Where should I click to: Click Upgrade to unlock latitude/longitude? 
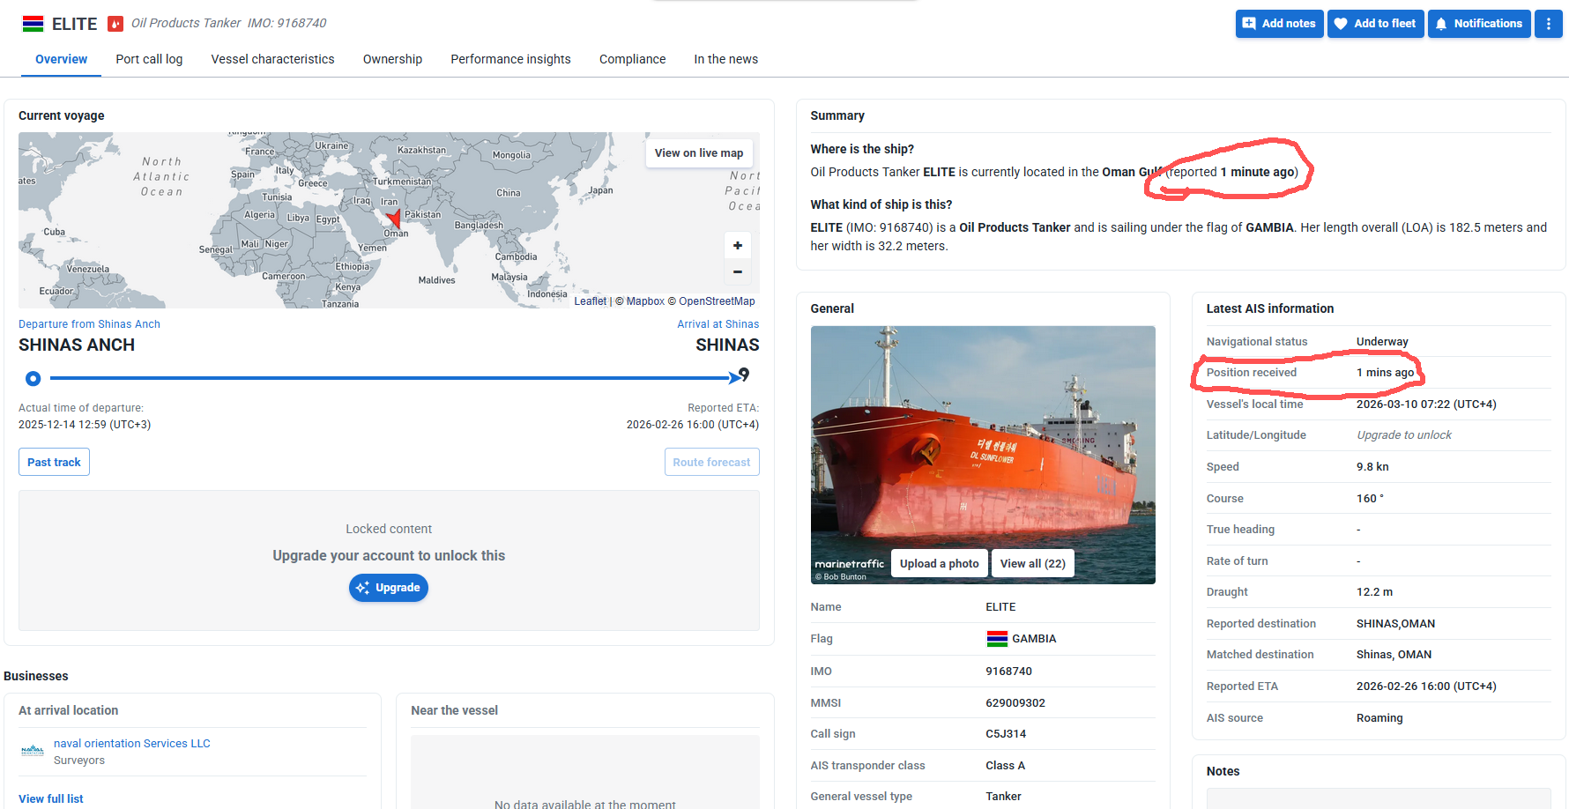click(x=1403, y=435)
